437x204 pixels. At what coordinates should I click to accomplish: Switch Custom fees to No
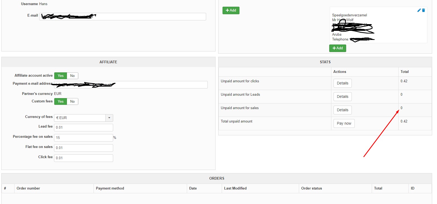pyautogui.click(x=72, y=102)
